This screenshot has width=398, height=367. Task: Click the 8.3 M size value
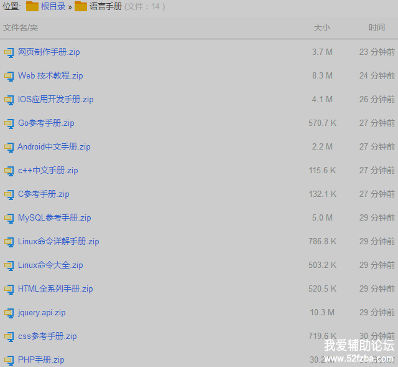point(322,75)
